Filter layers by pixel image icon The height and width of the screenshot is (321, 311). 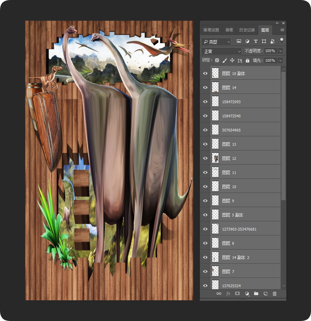point(239,41)
